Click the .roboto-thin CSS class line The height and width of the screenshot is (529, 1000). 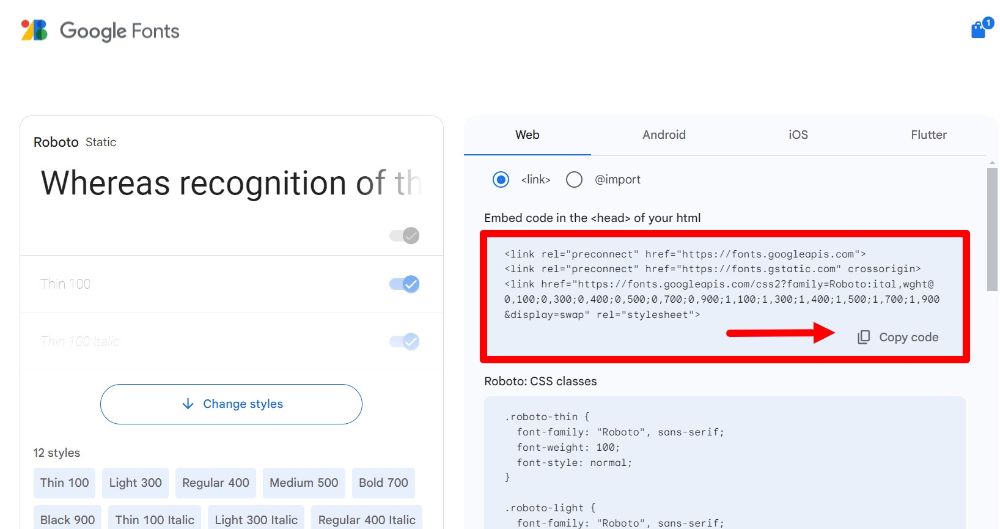tap(547, 417)
